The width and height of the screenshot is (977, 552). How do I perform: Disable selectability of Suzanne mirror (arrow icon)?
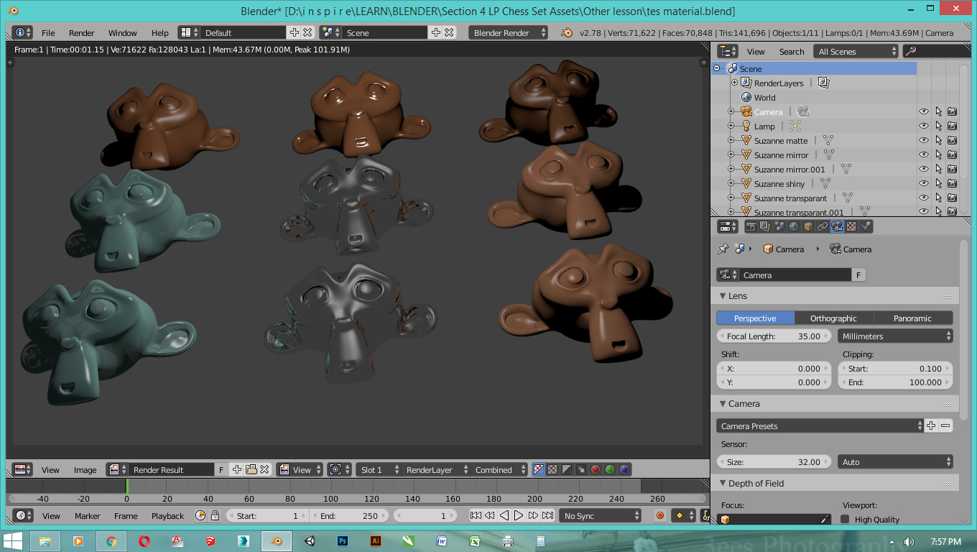click(x=938, y=155)
